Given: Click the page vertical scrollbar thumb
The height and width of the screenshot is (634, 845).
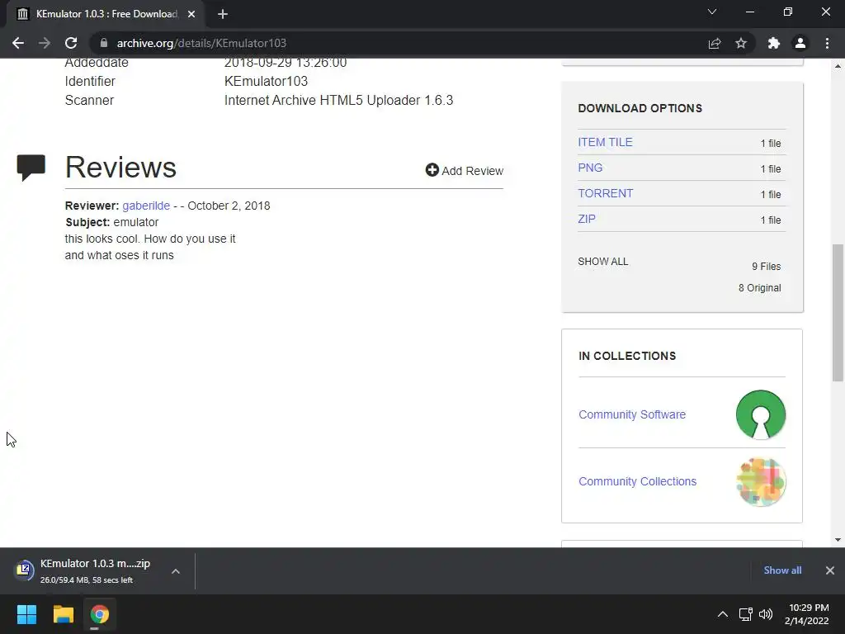Looking at the screenshot, I should coord(838,313).
